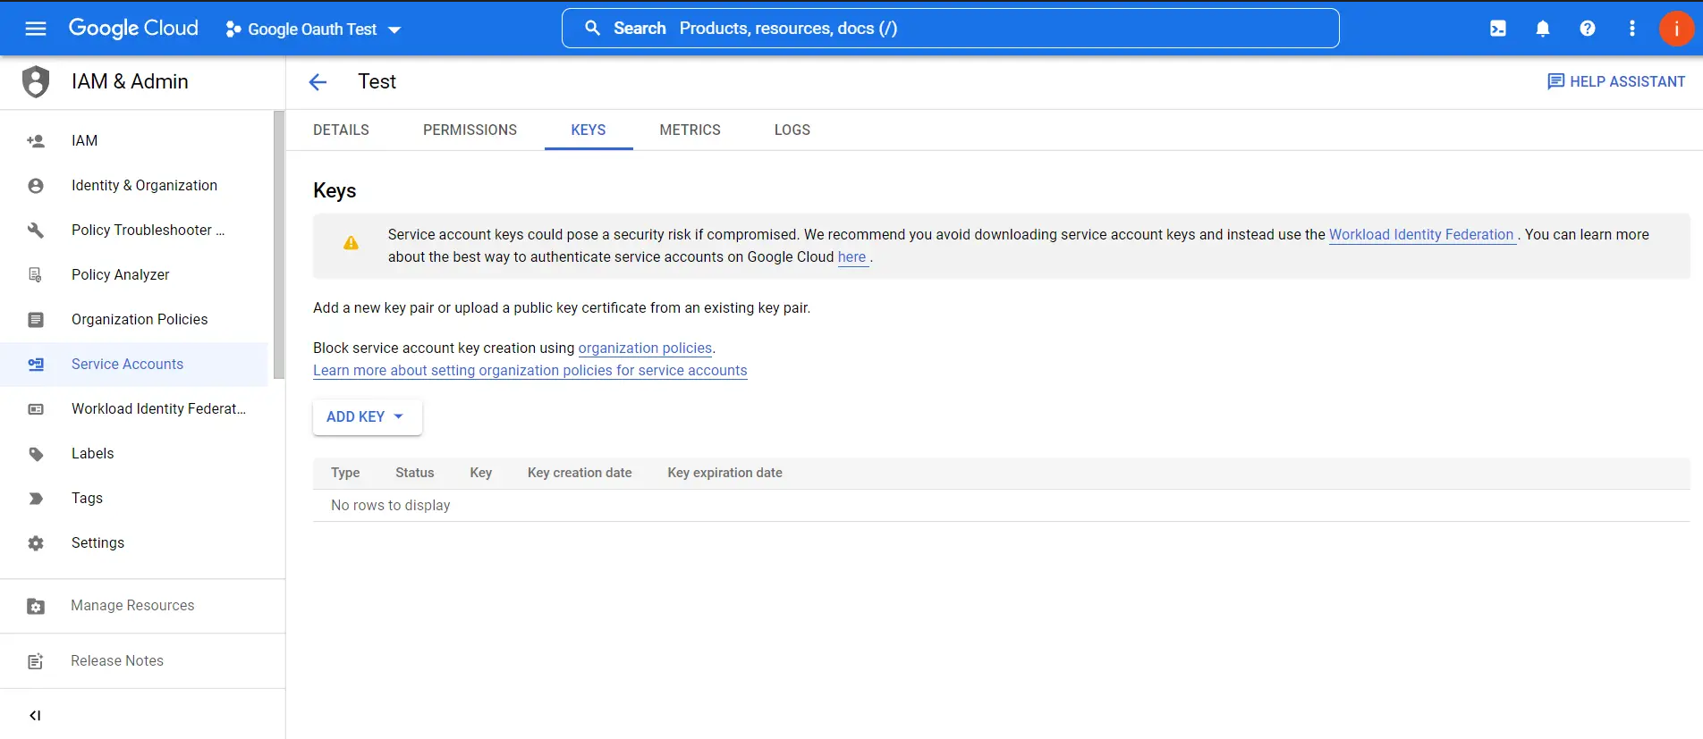Click the user account avatar
The width and height of the screenshot is (1703, 739).
[1675, 29]
